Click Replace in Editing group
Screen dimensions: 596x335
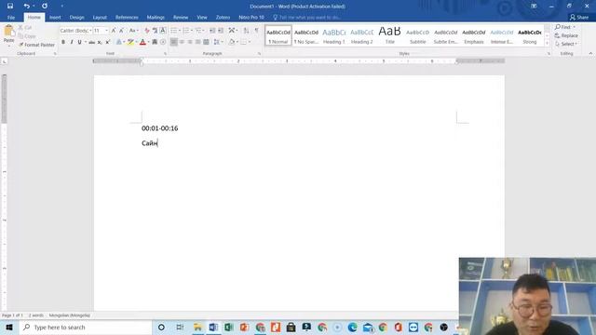point(566,35)
